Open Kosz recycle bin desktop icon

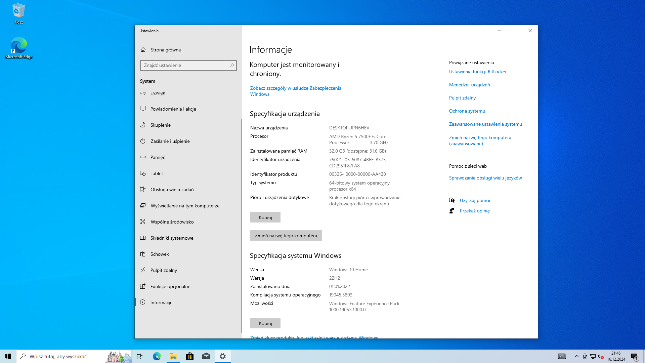click(18, 14)
